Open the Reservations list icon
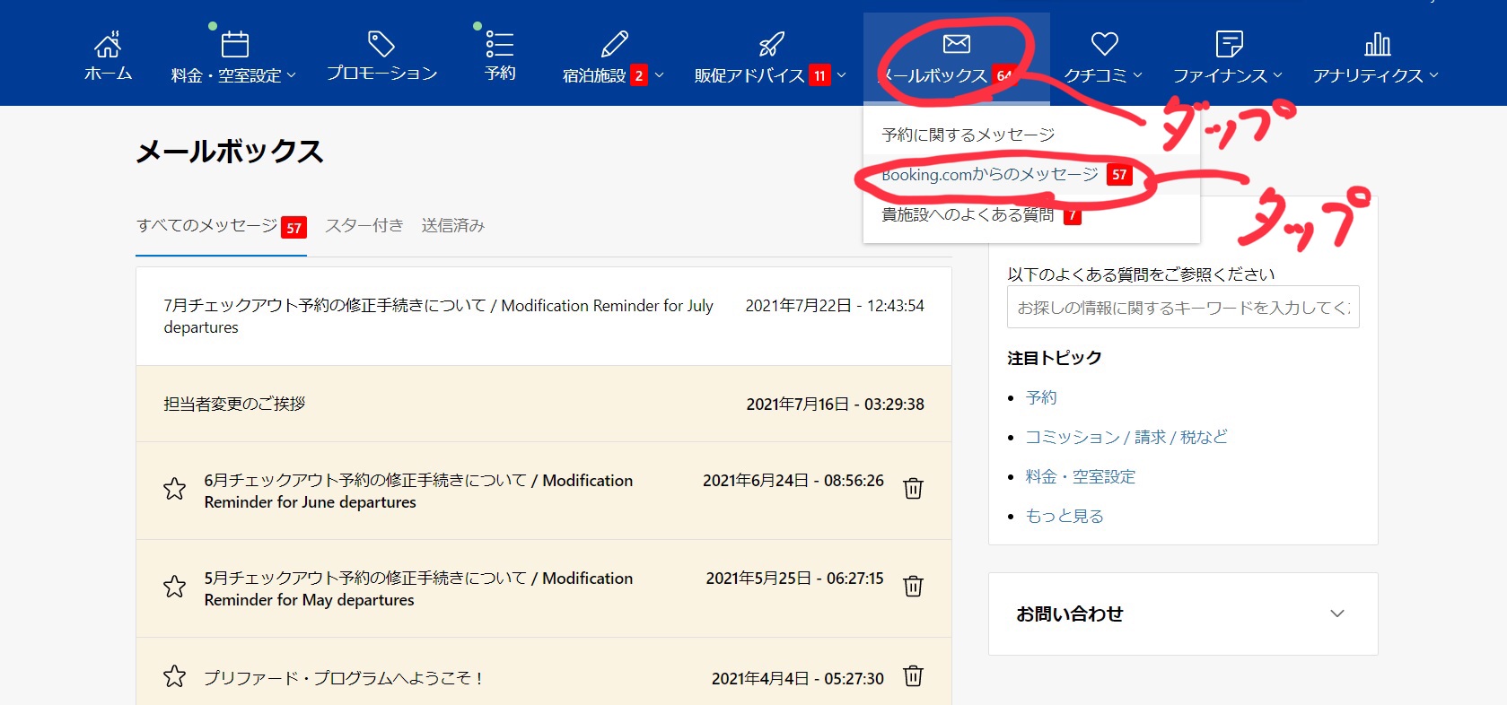 point(500,44)
